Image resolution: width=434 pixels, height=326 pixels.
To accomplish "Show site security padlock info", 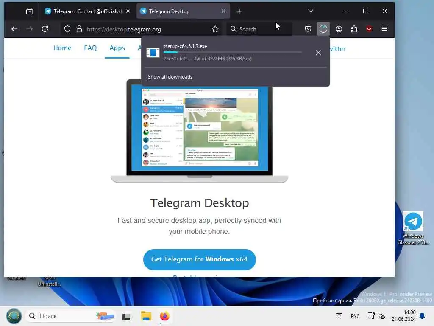I will click(x=79, y=29).
